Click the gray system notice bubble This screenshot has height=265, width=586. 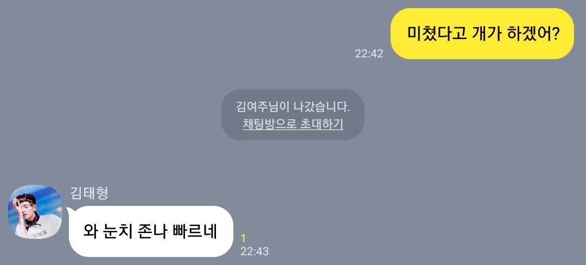(x=292, y=114)
